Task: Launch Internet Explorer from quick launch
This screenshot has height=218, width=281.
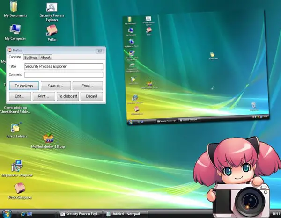Action: pyautogui.click(x=23, y=214)
